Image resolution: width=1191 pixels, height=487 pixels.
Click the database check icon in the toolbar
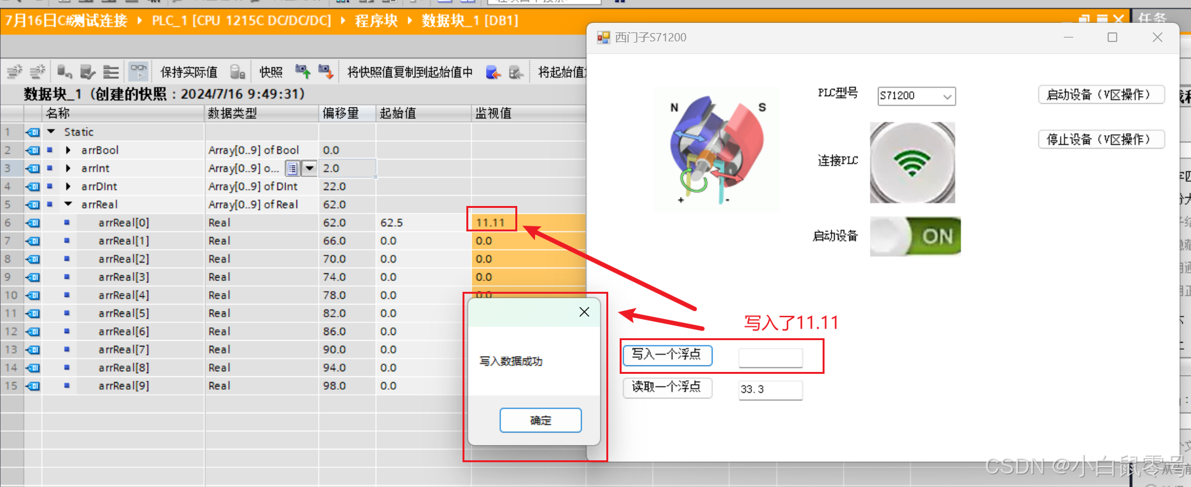88,71
